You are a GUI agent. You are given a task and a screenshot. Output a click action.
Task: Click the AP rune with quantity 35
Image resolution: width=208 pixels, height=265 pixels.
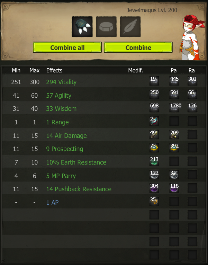[154, 201]
